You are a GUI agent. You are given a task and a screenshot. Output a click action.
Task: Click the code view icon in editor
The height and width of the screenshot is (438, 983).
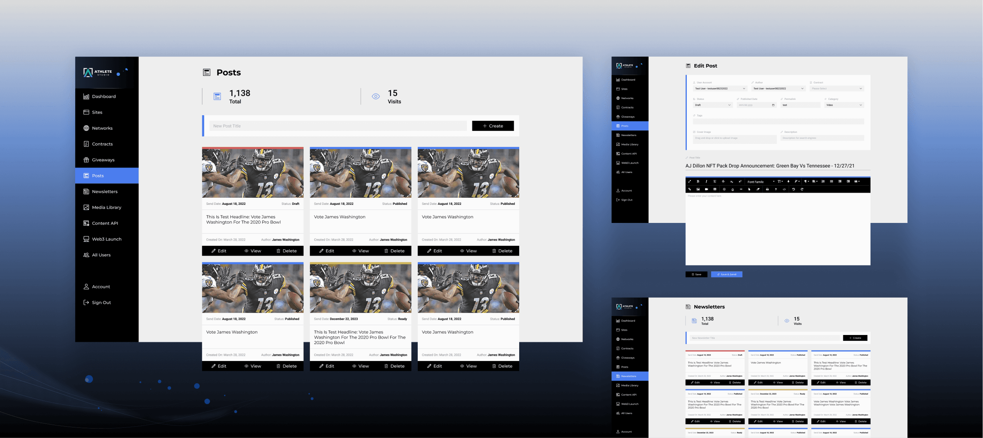(784, 189)
